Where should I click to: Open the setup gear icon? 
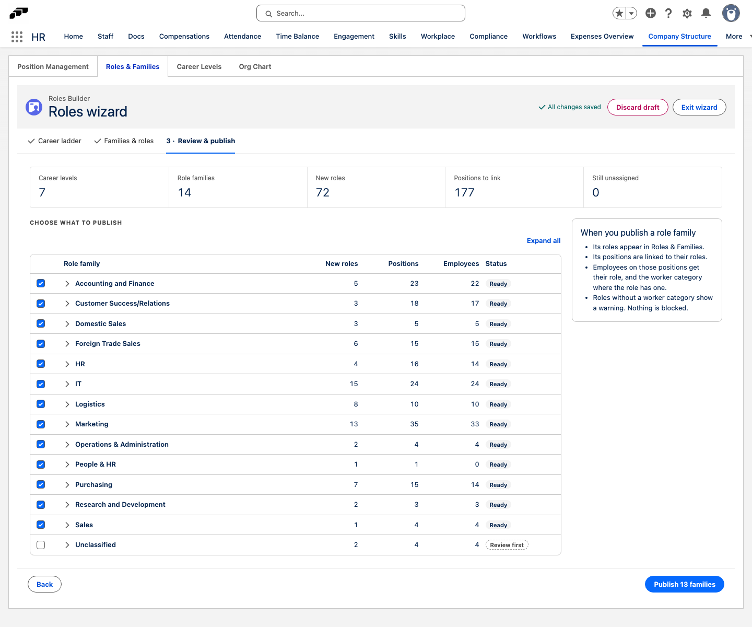click(687, 13)
